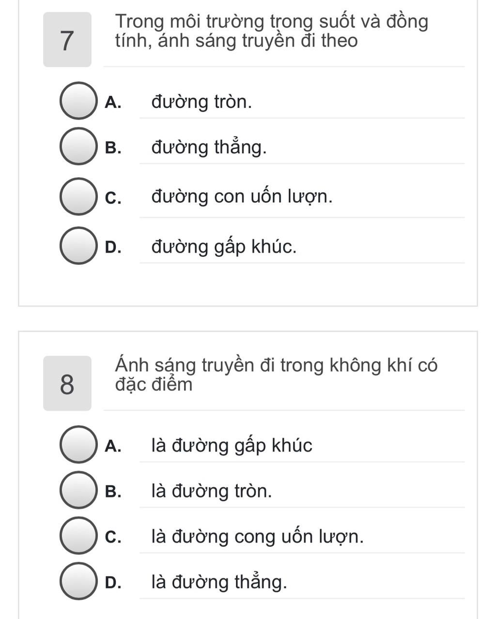Image resolution: width=496 pixels, height=619 pixels.
Task: Choose answer text "là đường cong uốn lượn."
Action: point(257,537)
